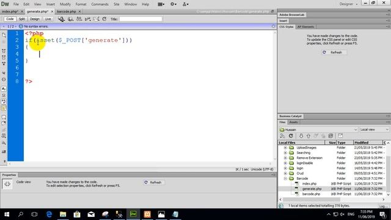Switch to the barcode.php document tab
This screenshot has width=391, height=220.
(x=67, y=12)
